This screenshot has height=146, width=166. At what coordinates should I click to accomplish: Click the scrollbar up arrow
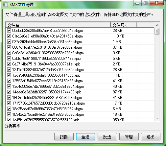tap(157, 25)
